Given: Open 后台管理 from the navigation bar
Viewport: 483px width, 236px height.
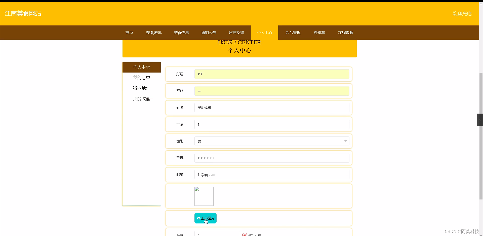Looking at the screenshot, I should coord(293,32).
